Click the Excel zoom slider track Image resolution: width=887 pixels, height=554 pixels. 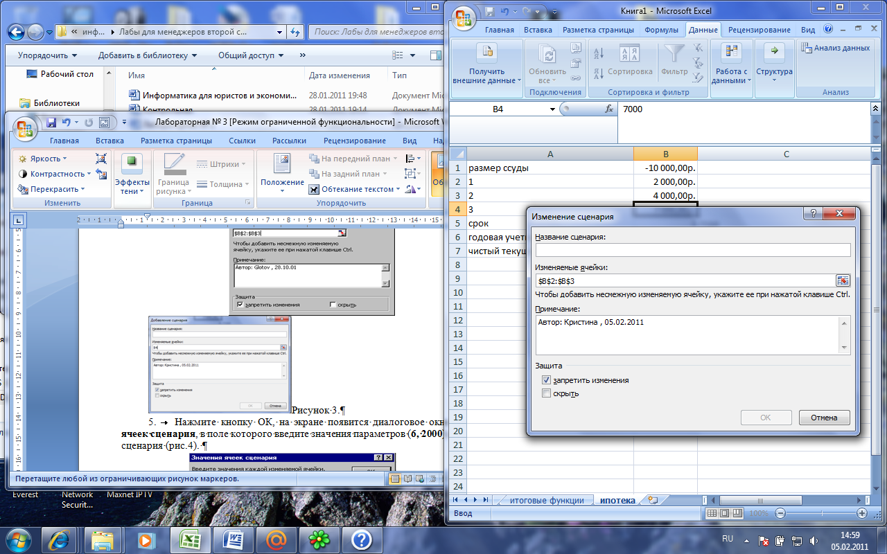[821, 513]
